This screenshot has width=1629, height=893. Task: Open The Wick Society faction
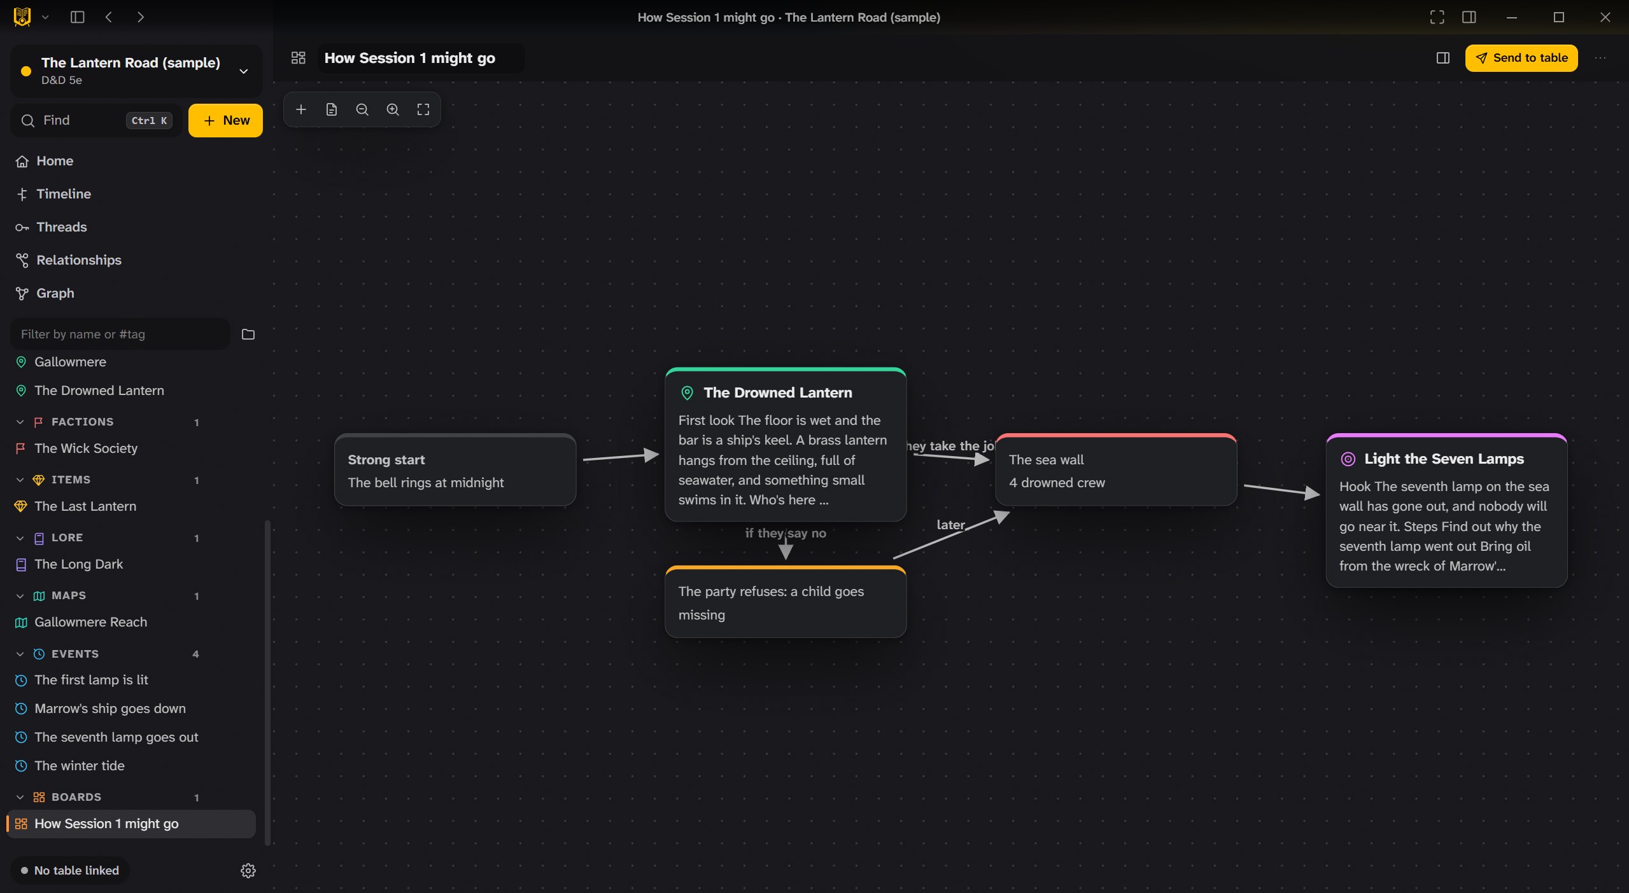point(130,448)
